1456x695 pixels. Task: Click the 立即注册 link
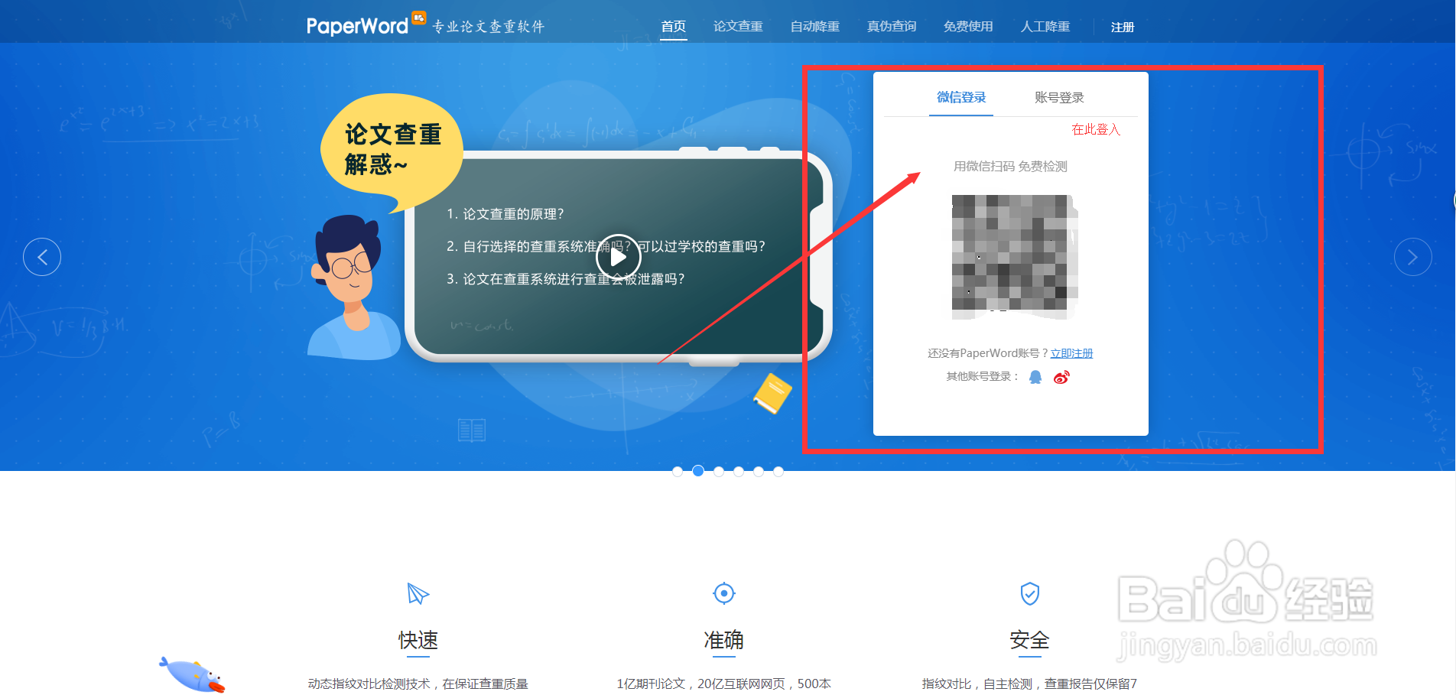pyautogui.click(x=1071, y=352)
